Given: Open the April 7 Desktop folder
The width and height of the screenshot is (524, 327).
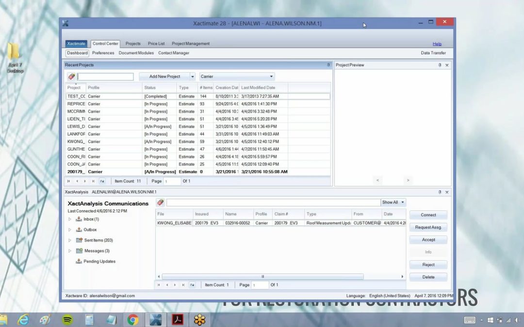Looking at the screenshot, I should tap(15, 58).
